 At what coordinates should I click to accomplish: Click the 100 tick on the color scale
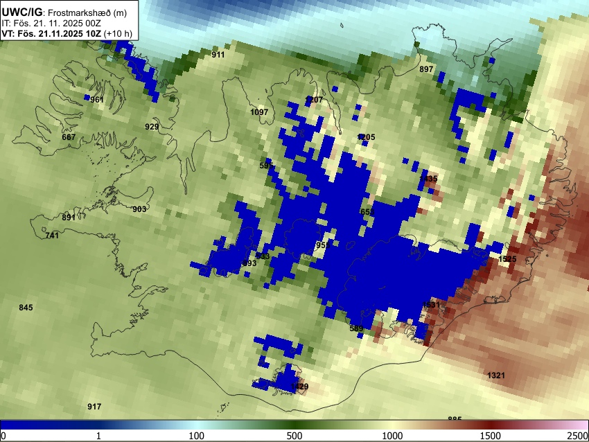point(197,436)
